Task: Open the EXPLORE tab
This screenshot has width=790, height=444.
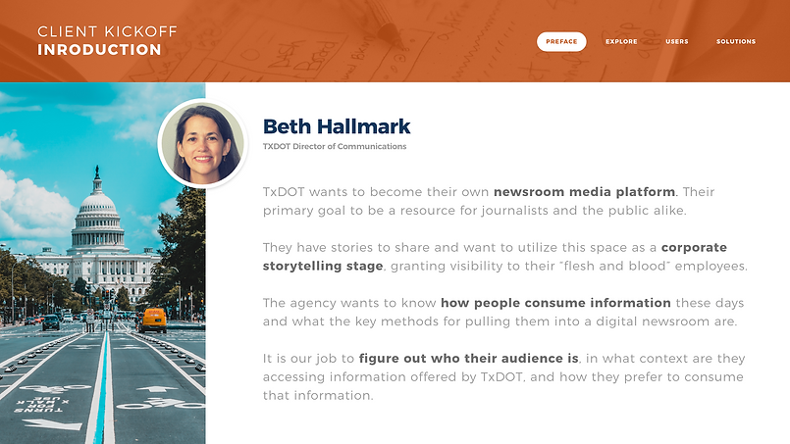Action: pos(621,42)
